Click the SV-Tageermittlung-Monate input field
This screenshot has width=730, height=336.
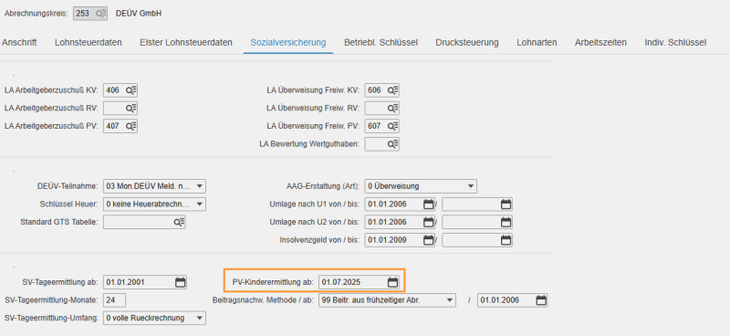pos(115,300)
